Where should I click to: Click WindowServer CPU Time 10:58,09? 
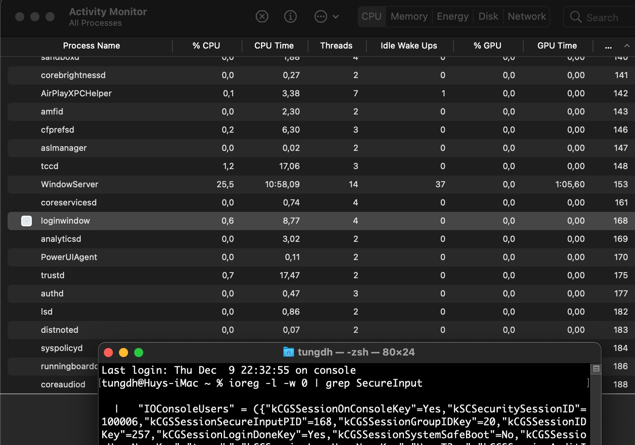point(282,184)
